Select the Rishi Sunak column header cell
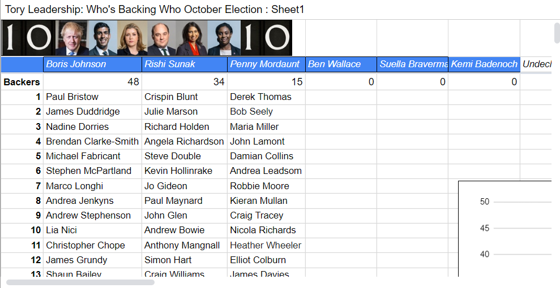 [x=185, y=64]
